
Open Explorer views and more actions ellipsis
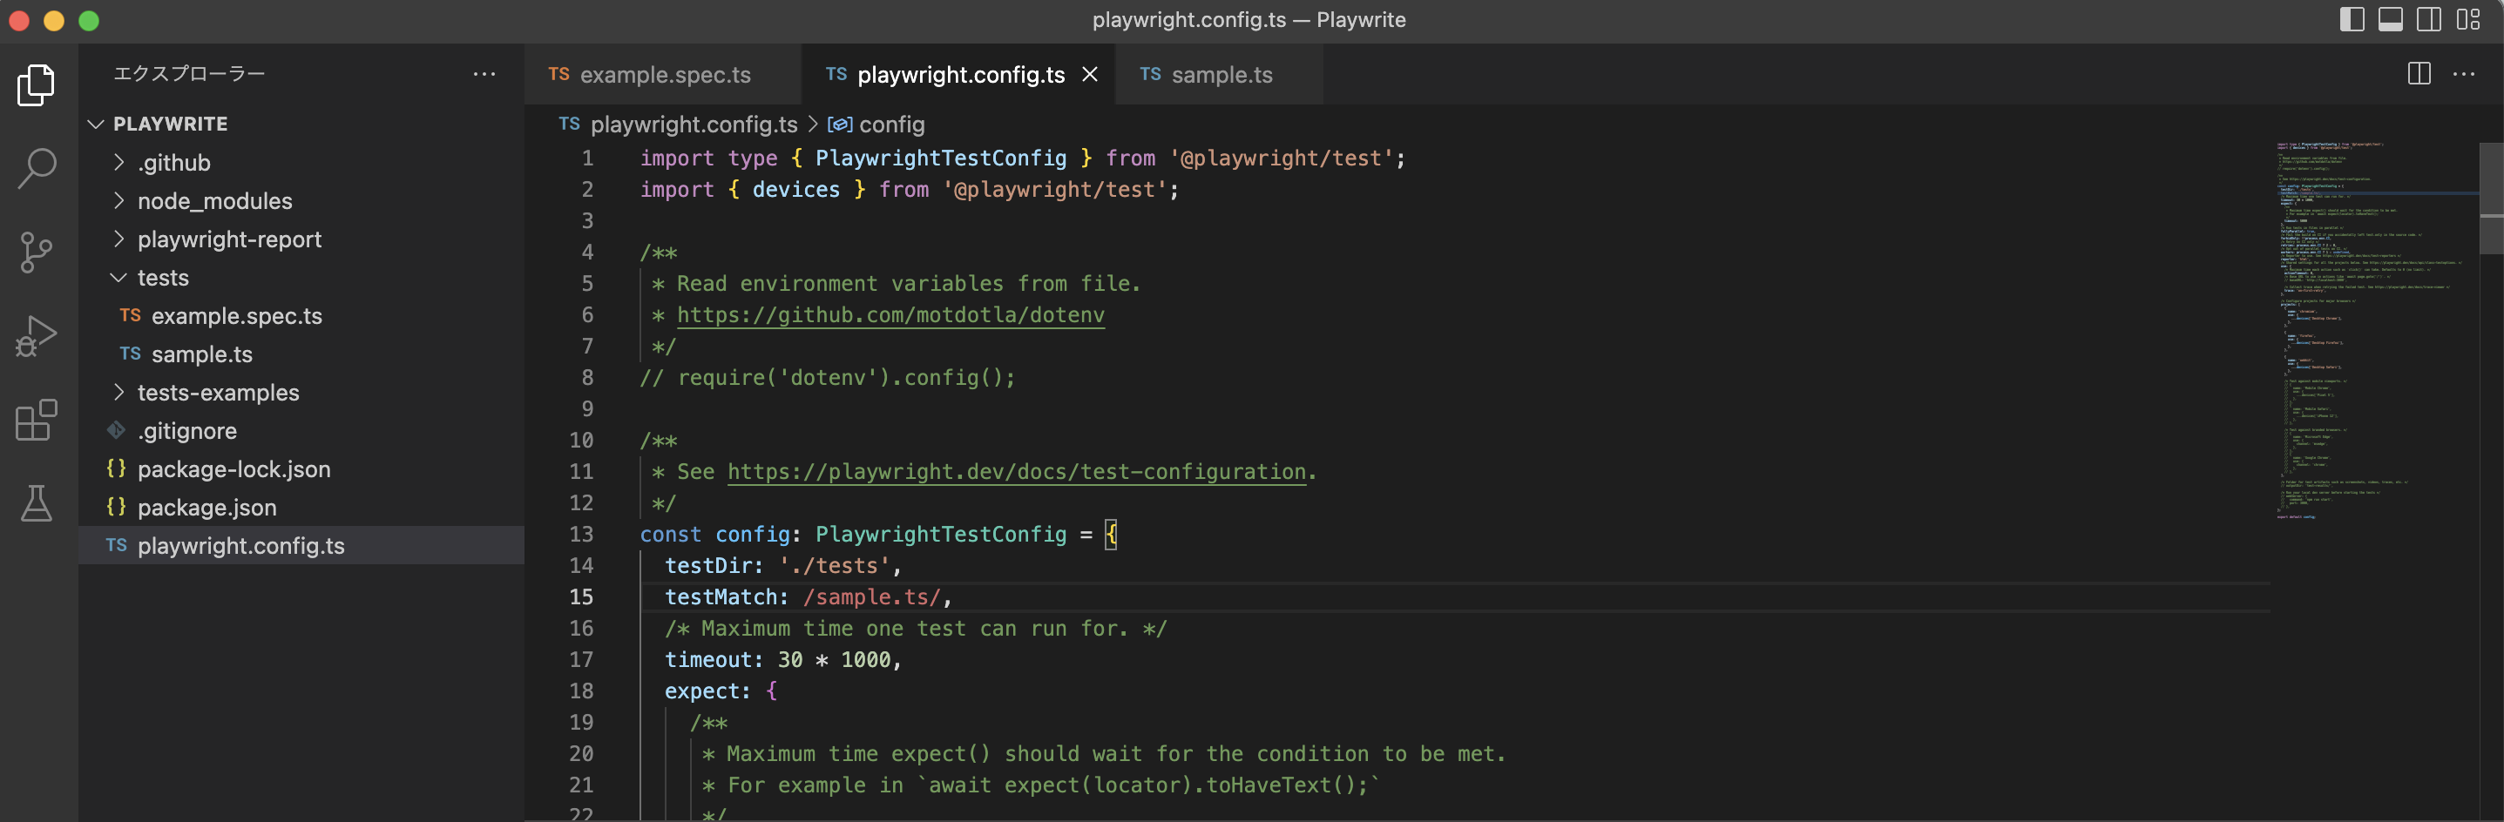click(x=484, y=74)
